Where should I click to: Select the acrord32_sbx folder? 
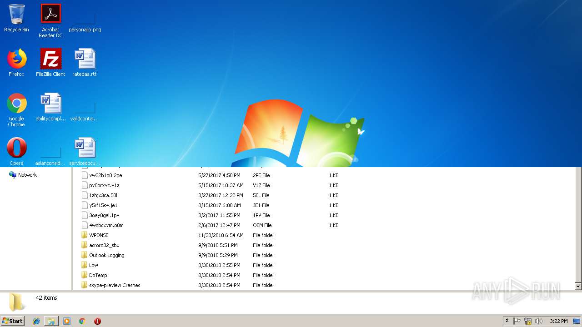pyautogui.click(x=104, y=245)
